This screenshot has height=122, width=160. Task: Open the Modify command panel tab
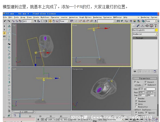[138, 26]
